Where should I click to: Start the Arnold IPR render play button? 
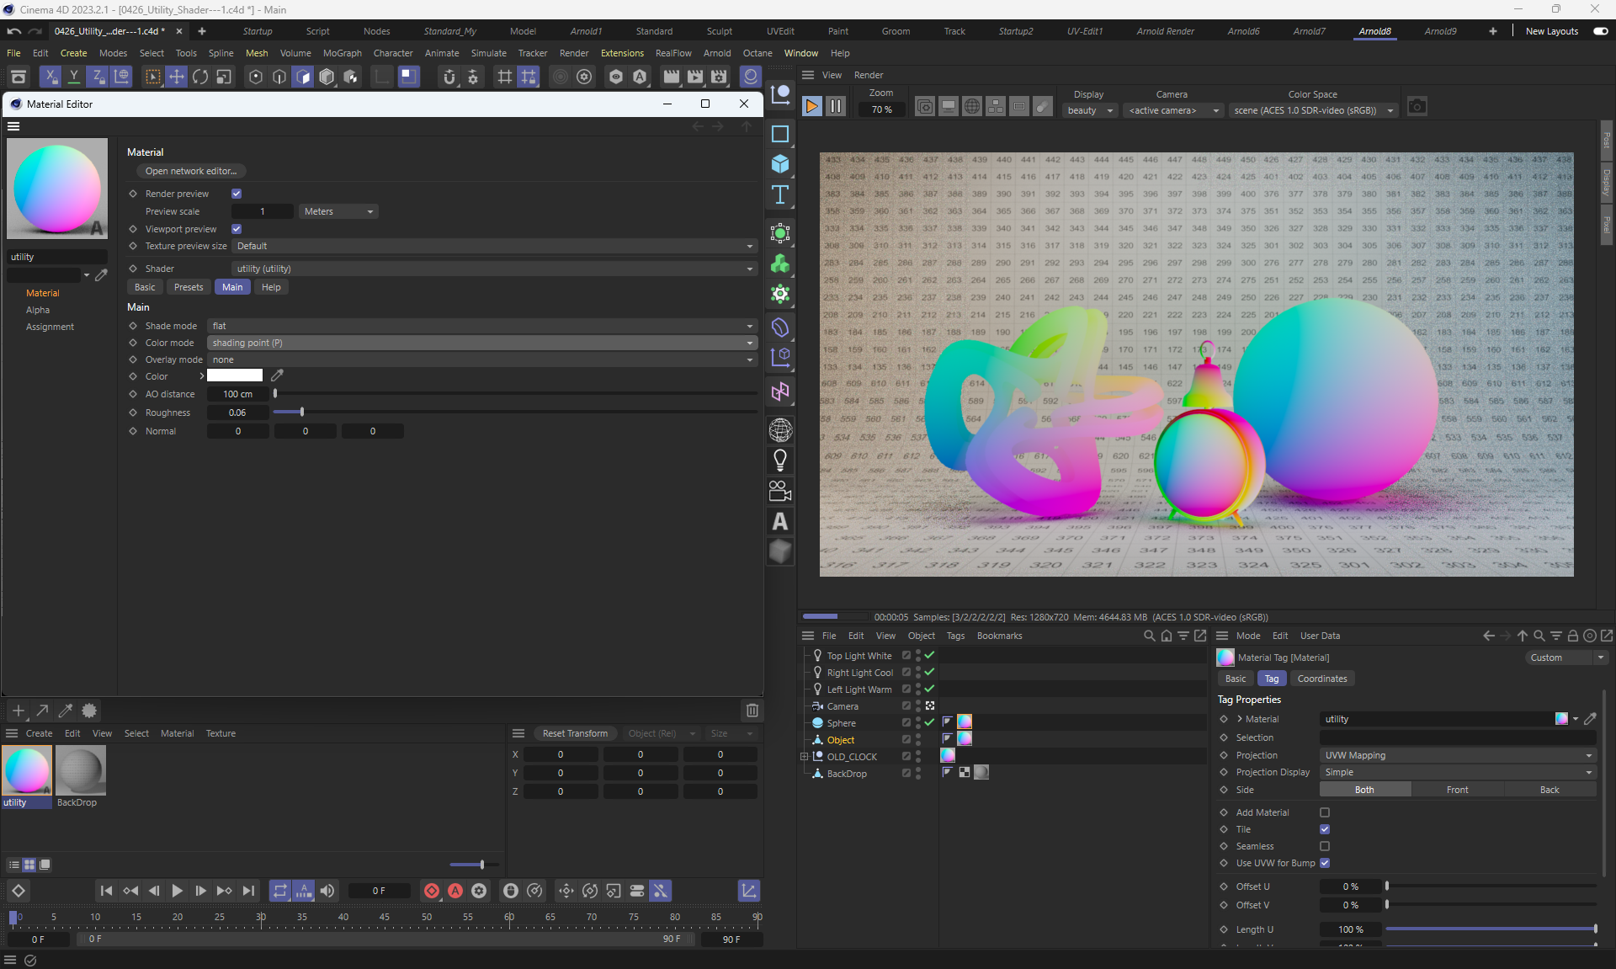point(811,106)
